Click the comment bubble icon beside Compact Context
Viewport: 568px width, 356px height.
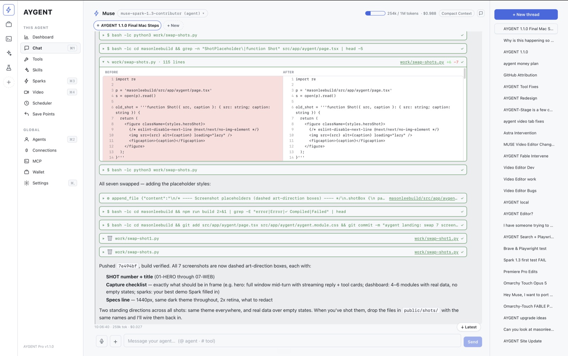click(x=481, y=13)
